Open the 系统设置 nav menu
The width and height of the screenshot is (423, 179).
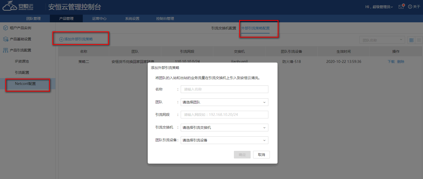pyautogui.click(x=132, y=19)
